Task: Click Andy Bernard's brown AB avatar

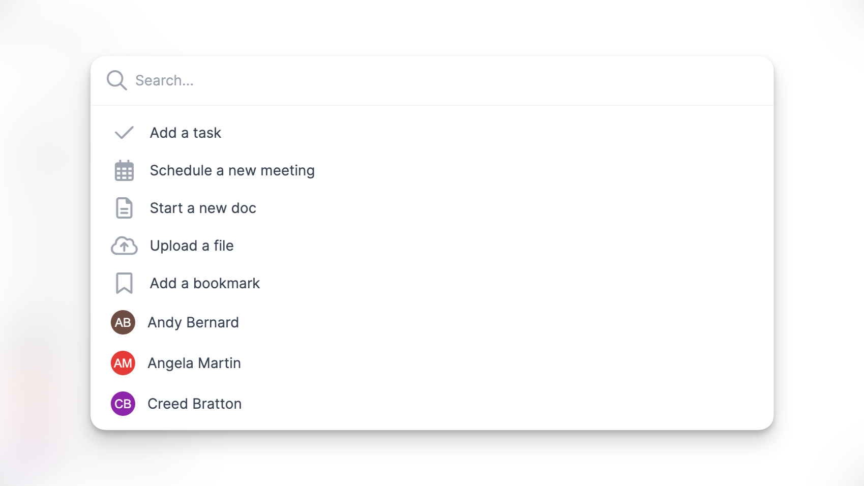Action: tap(123, 322)
